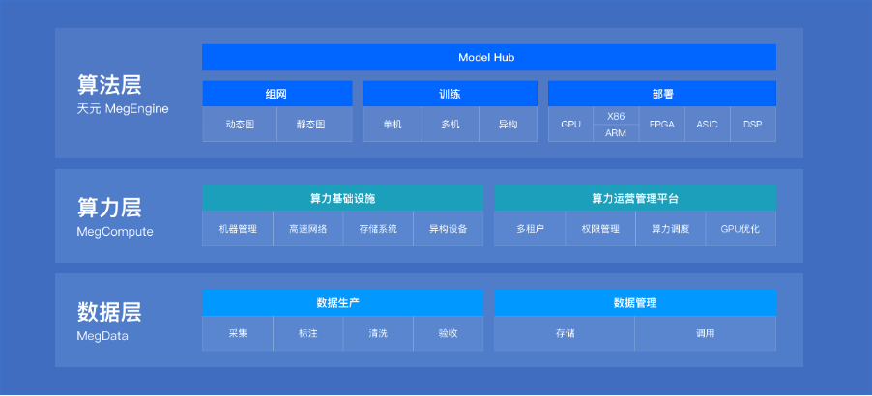The image size is (872, 396).
Task: Click the 算法层 layer title
Action: (x=109, y=85)
